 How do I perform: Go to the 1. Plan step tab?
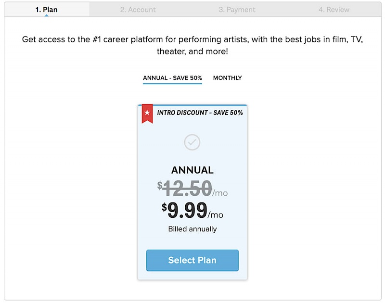pyautogui.click(x=47, y=10)
